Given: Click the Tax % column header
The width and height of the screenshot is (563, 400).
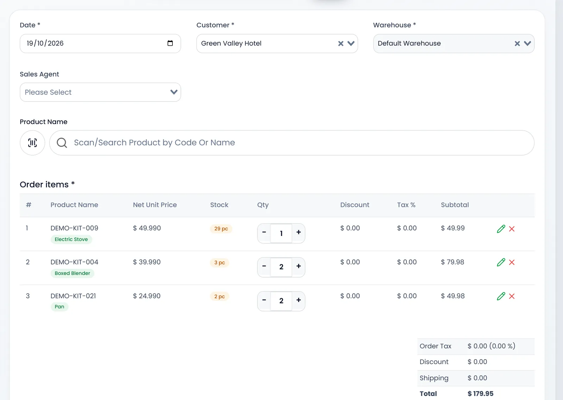Looking at the screenshot, I should coord(406,205).
